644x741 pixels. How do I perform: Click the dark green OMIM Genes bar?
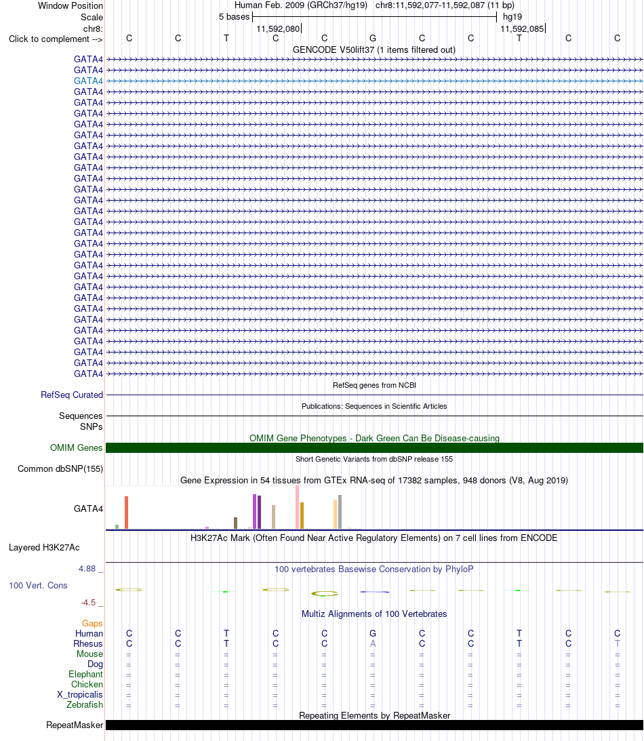point(374,447)
